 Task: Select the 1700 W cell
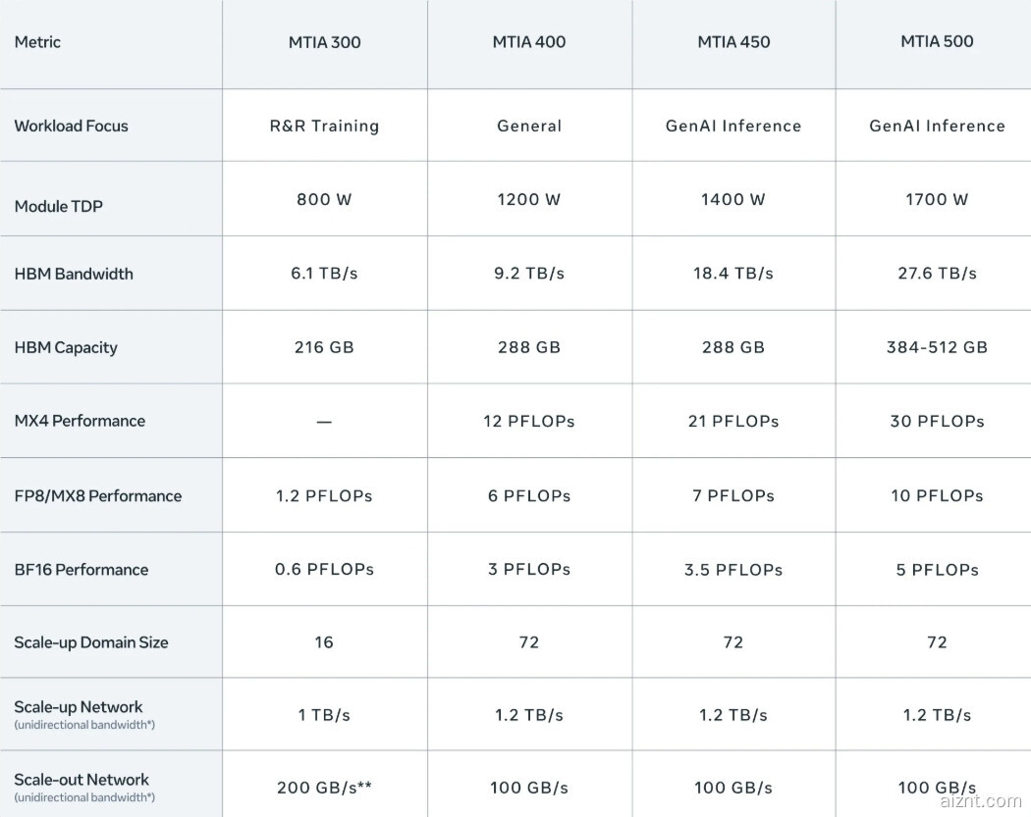pos(937,199)
